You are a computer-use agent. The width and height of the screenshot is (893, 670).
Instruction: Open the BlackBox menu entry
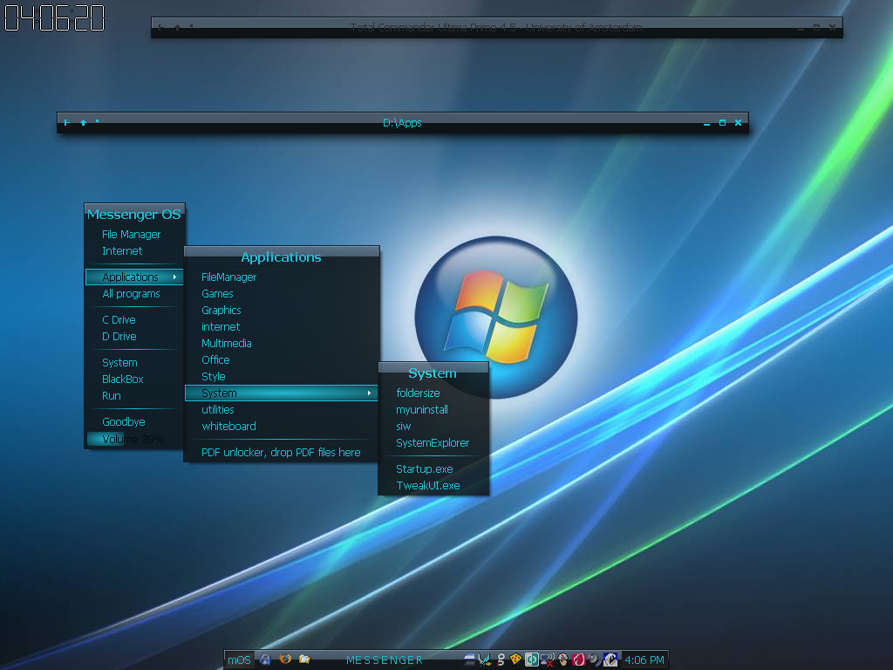122,379
